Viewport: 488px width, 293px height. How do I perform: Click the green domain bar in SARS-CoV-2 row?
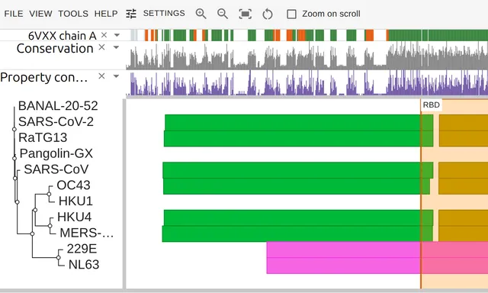pyautogui.click(x=299, y=123)
